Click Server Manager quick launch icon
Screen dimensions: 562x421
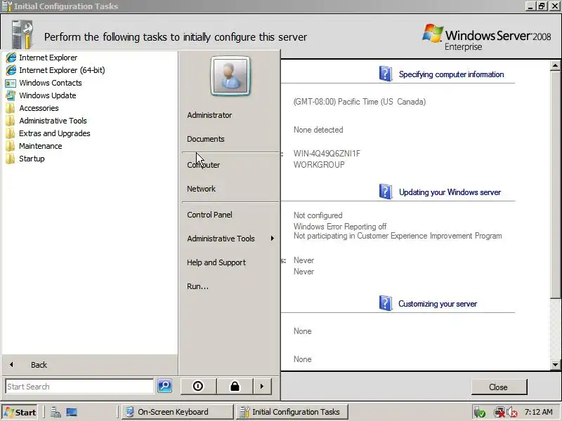[55, 413]
